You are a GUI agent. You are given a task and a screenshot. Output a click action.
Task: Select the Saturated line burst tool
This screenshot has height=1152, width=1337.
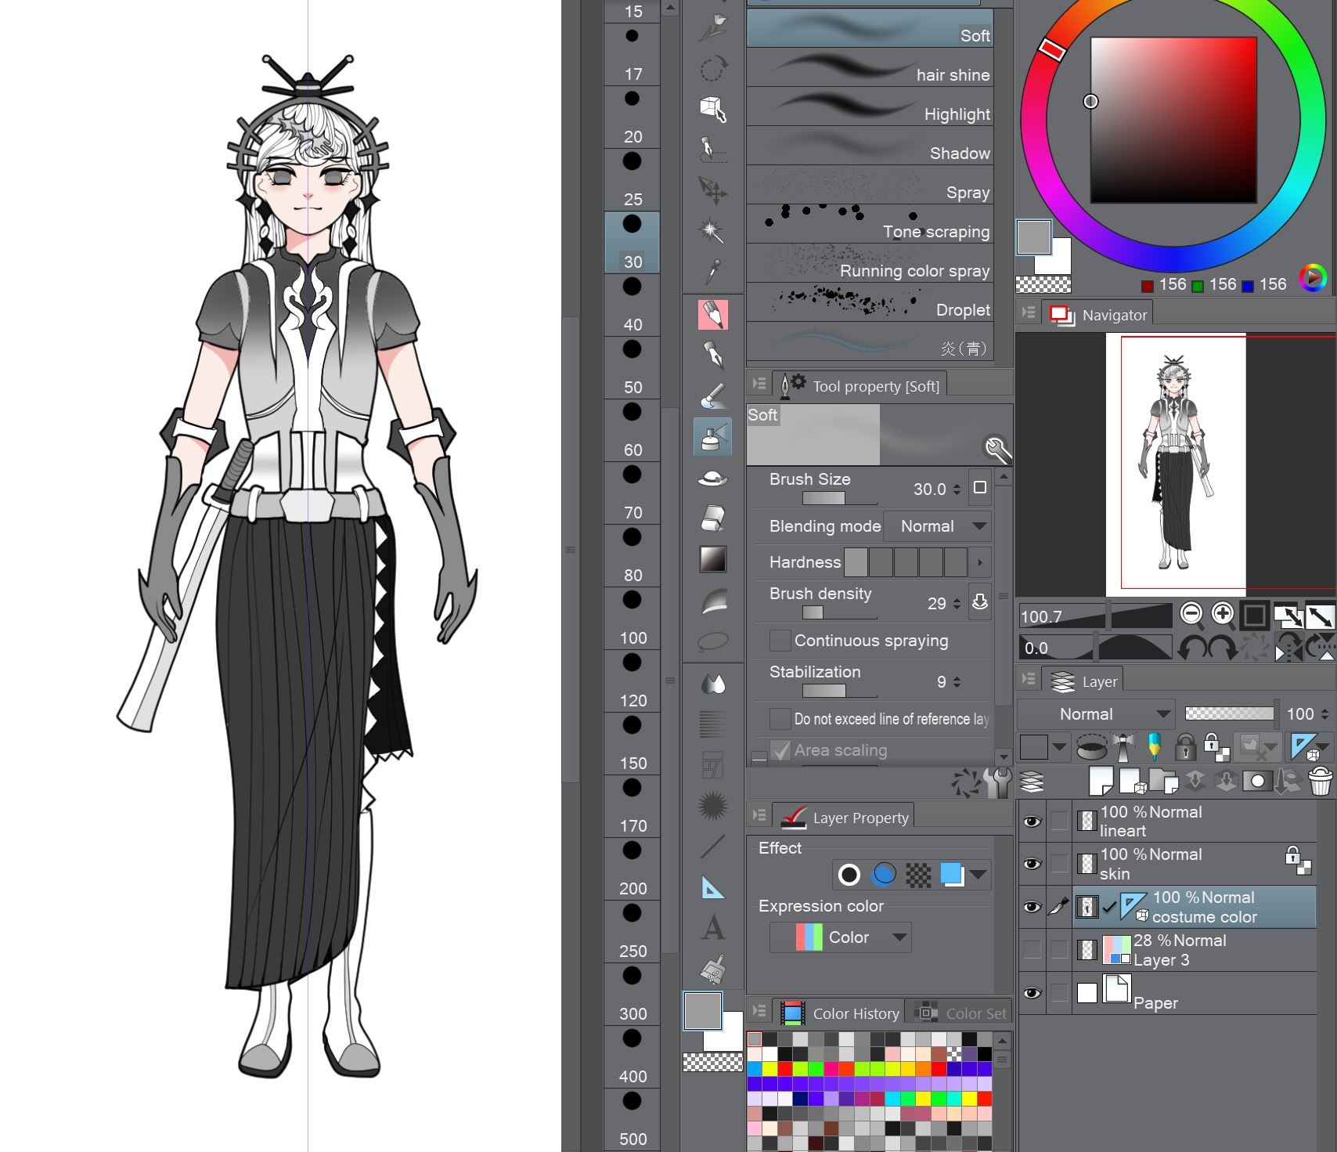pyautogui.click(x=712, y=805)
